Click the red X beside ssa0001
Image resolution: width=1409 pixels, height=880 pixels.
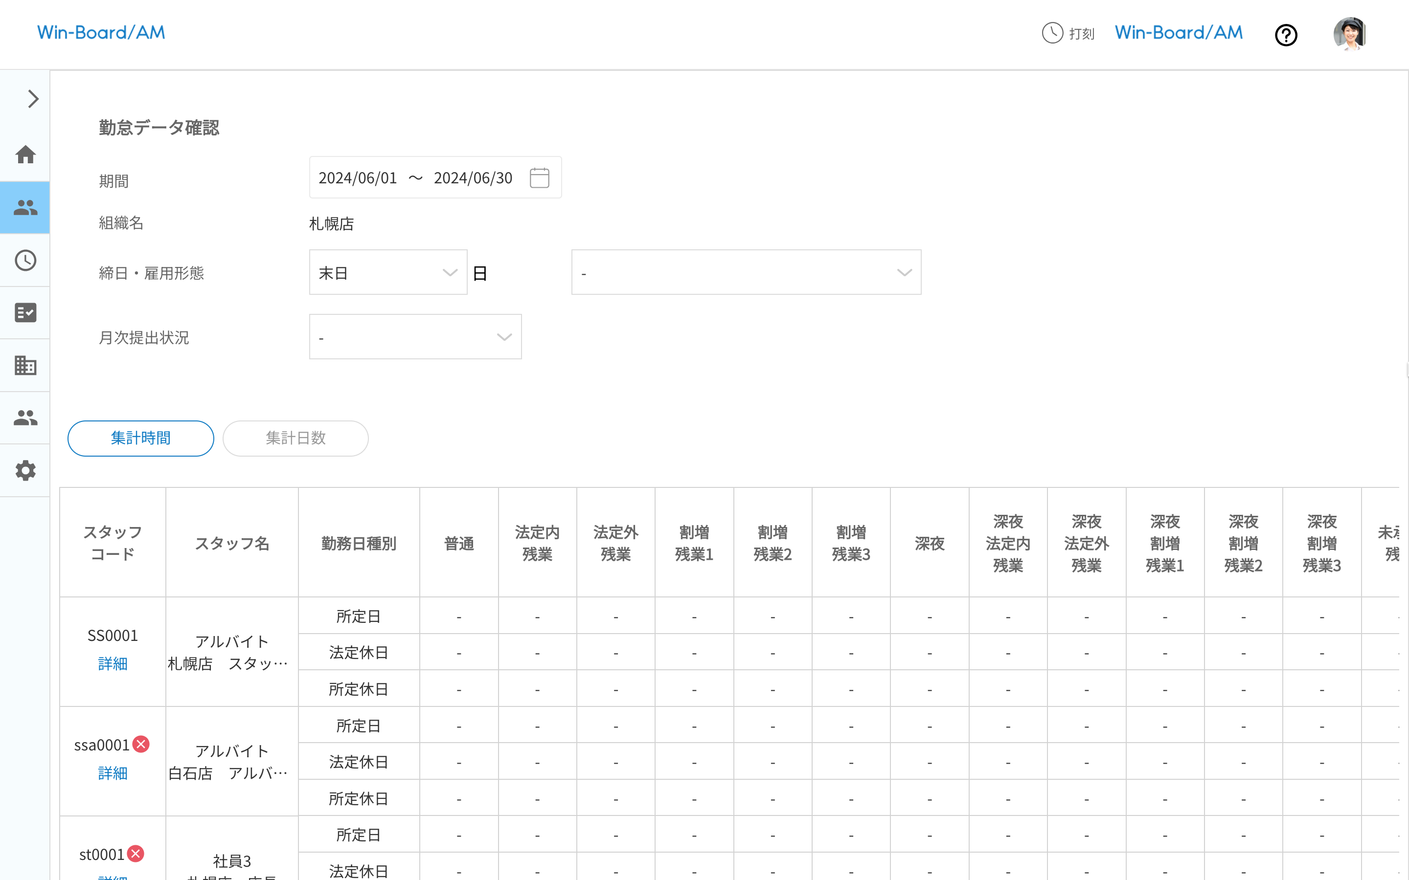(x=141, y=745)
